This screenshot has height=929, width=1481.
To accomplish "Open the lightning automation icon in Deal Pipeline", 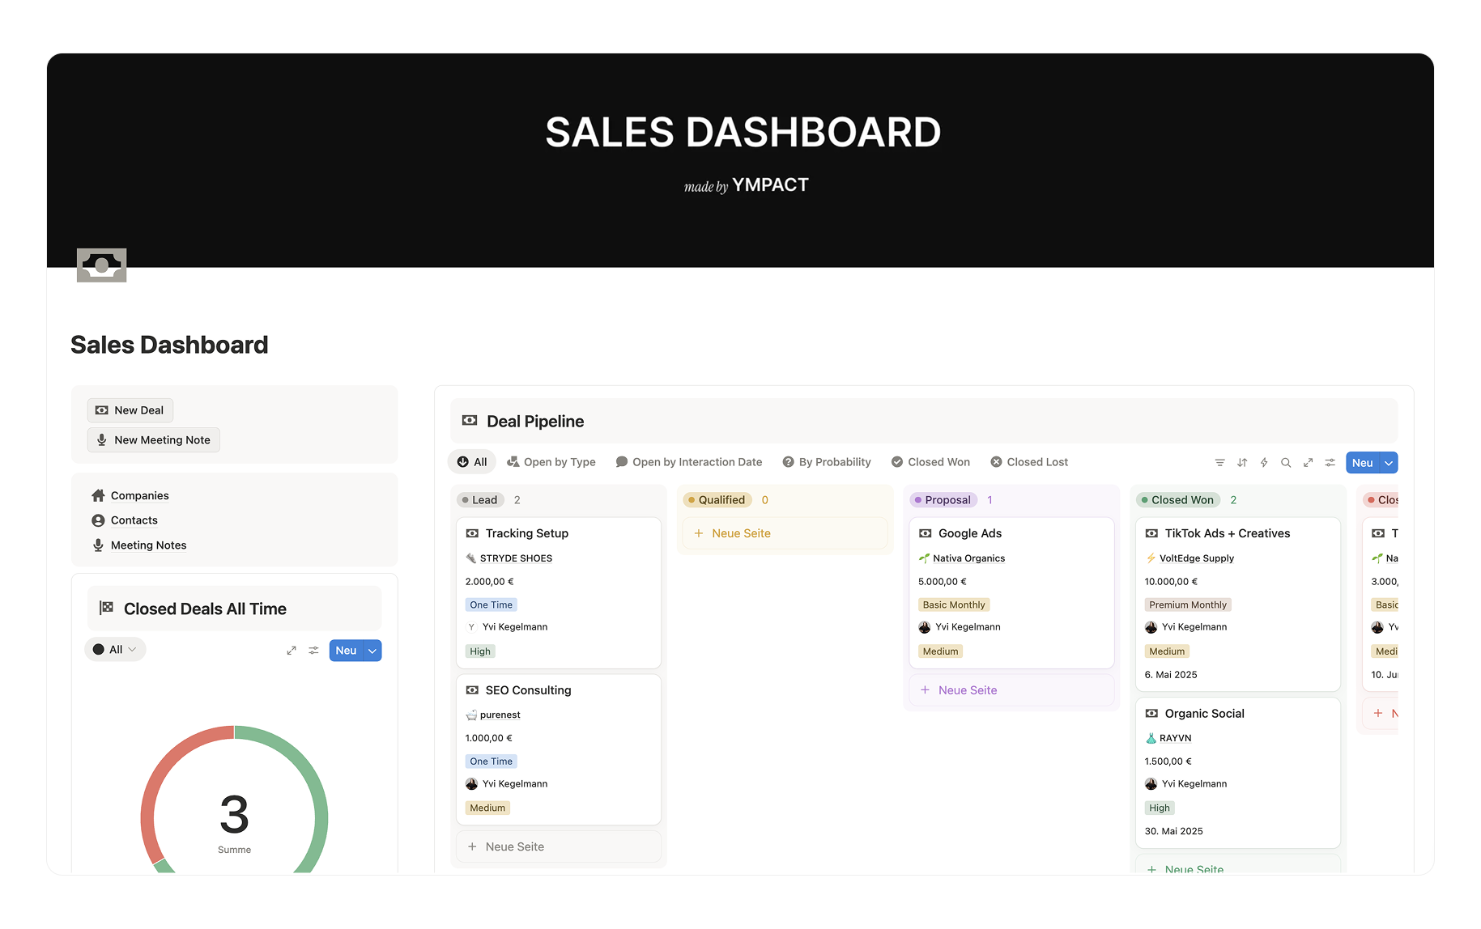I will [1264, 463].
